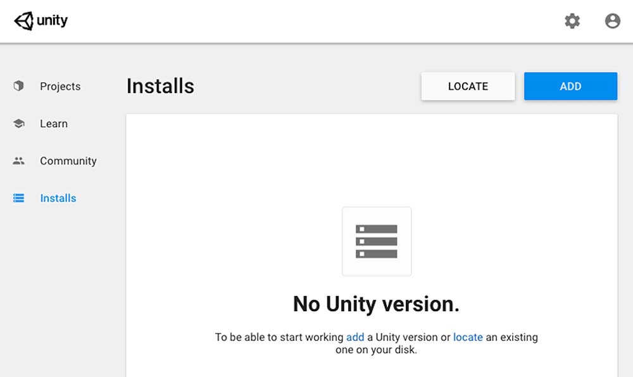Open the account profile icon
Viewport: 633px width, 377px height.
coord(612,21)
